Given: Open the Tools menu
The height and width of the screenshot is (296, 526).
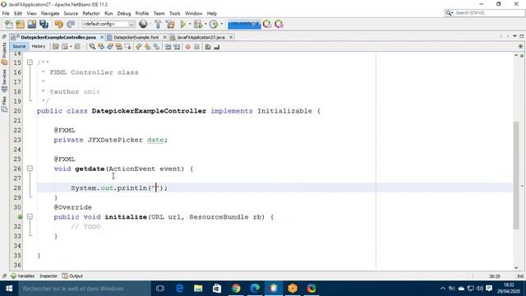Looking at the screenshot, I should tap(175, 13).
